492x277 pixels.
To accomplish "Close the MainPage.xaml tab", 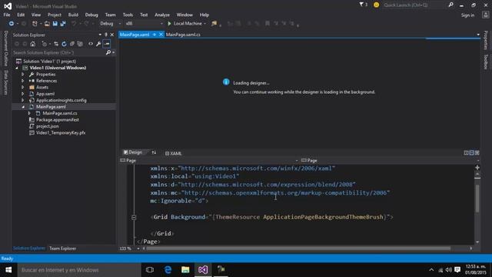I will pos(161,35).
